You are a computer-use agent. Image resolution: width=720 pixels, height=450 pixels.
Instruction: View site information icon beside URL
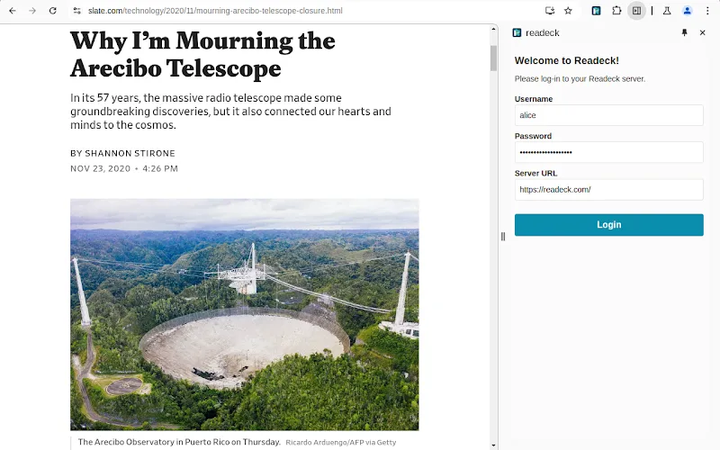click(77, 11)
